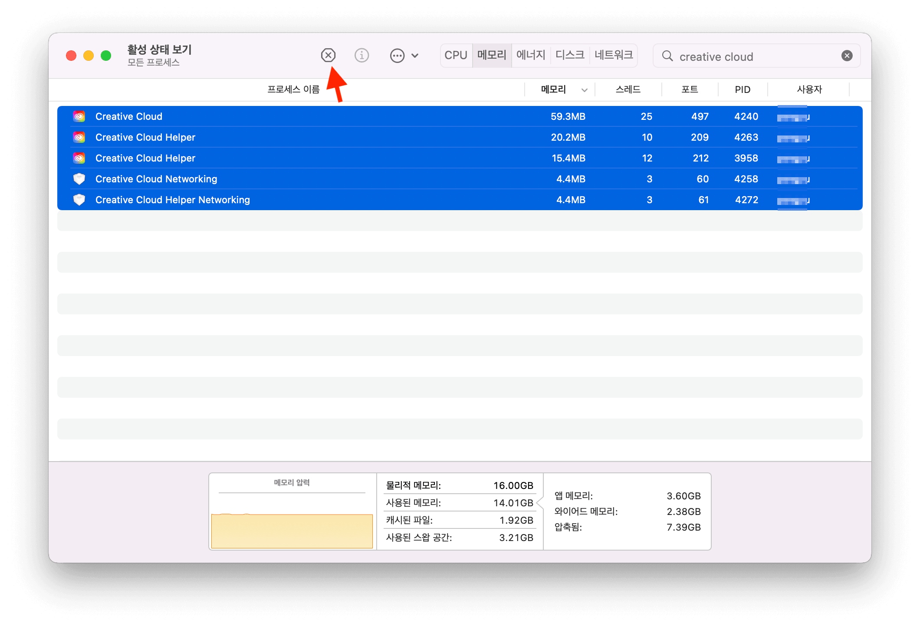Sort by the 프로세스 이름 column header
The width and height of the screenshot is (920, 627).
tap(293, 89)
